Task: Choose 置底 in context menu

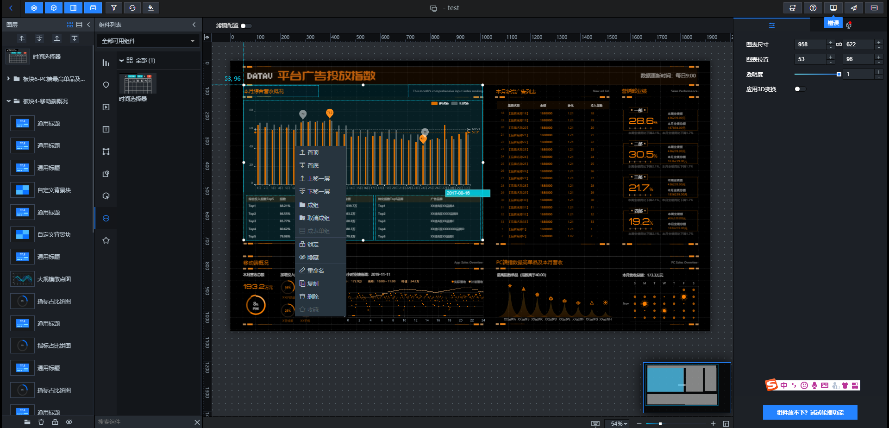Action: point(320,165)
